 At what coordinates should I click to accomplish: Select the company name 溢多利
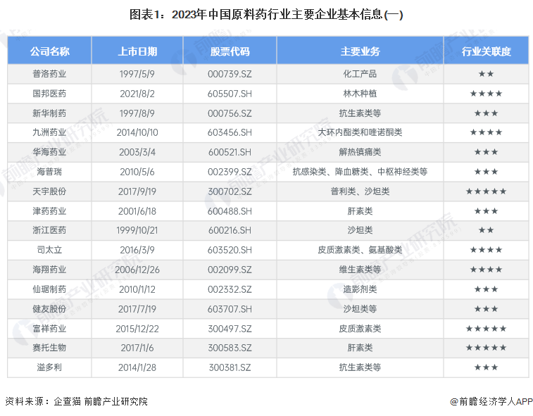click(49, 367)
